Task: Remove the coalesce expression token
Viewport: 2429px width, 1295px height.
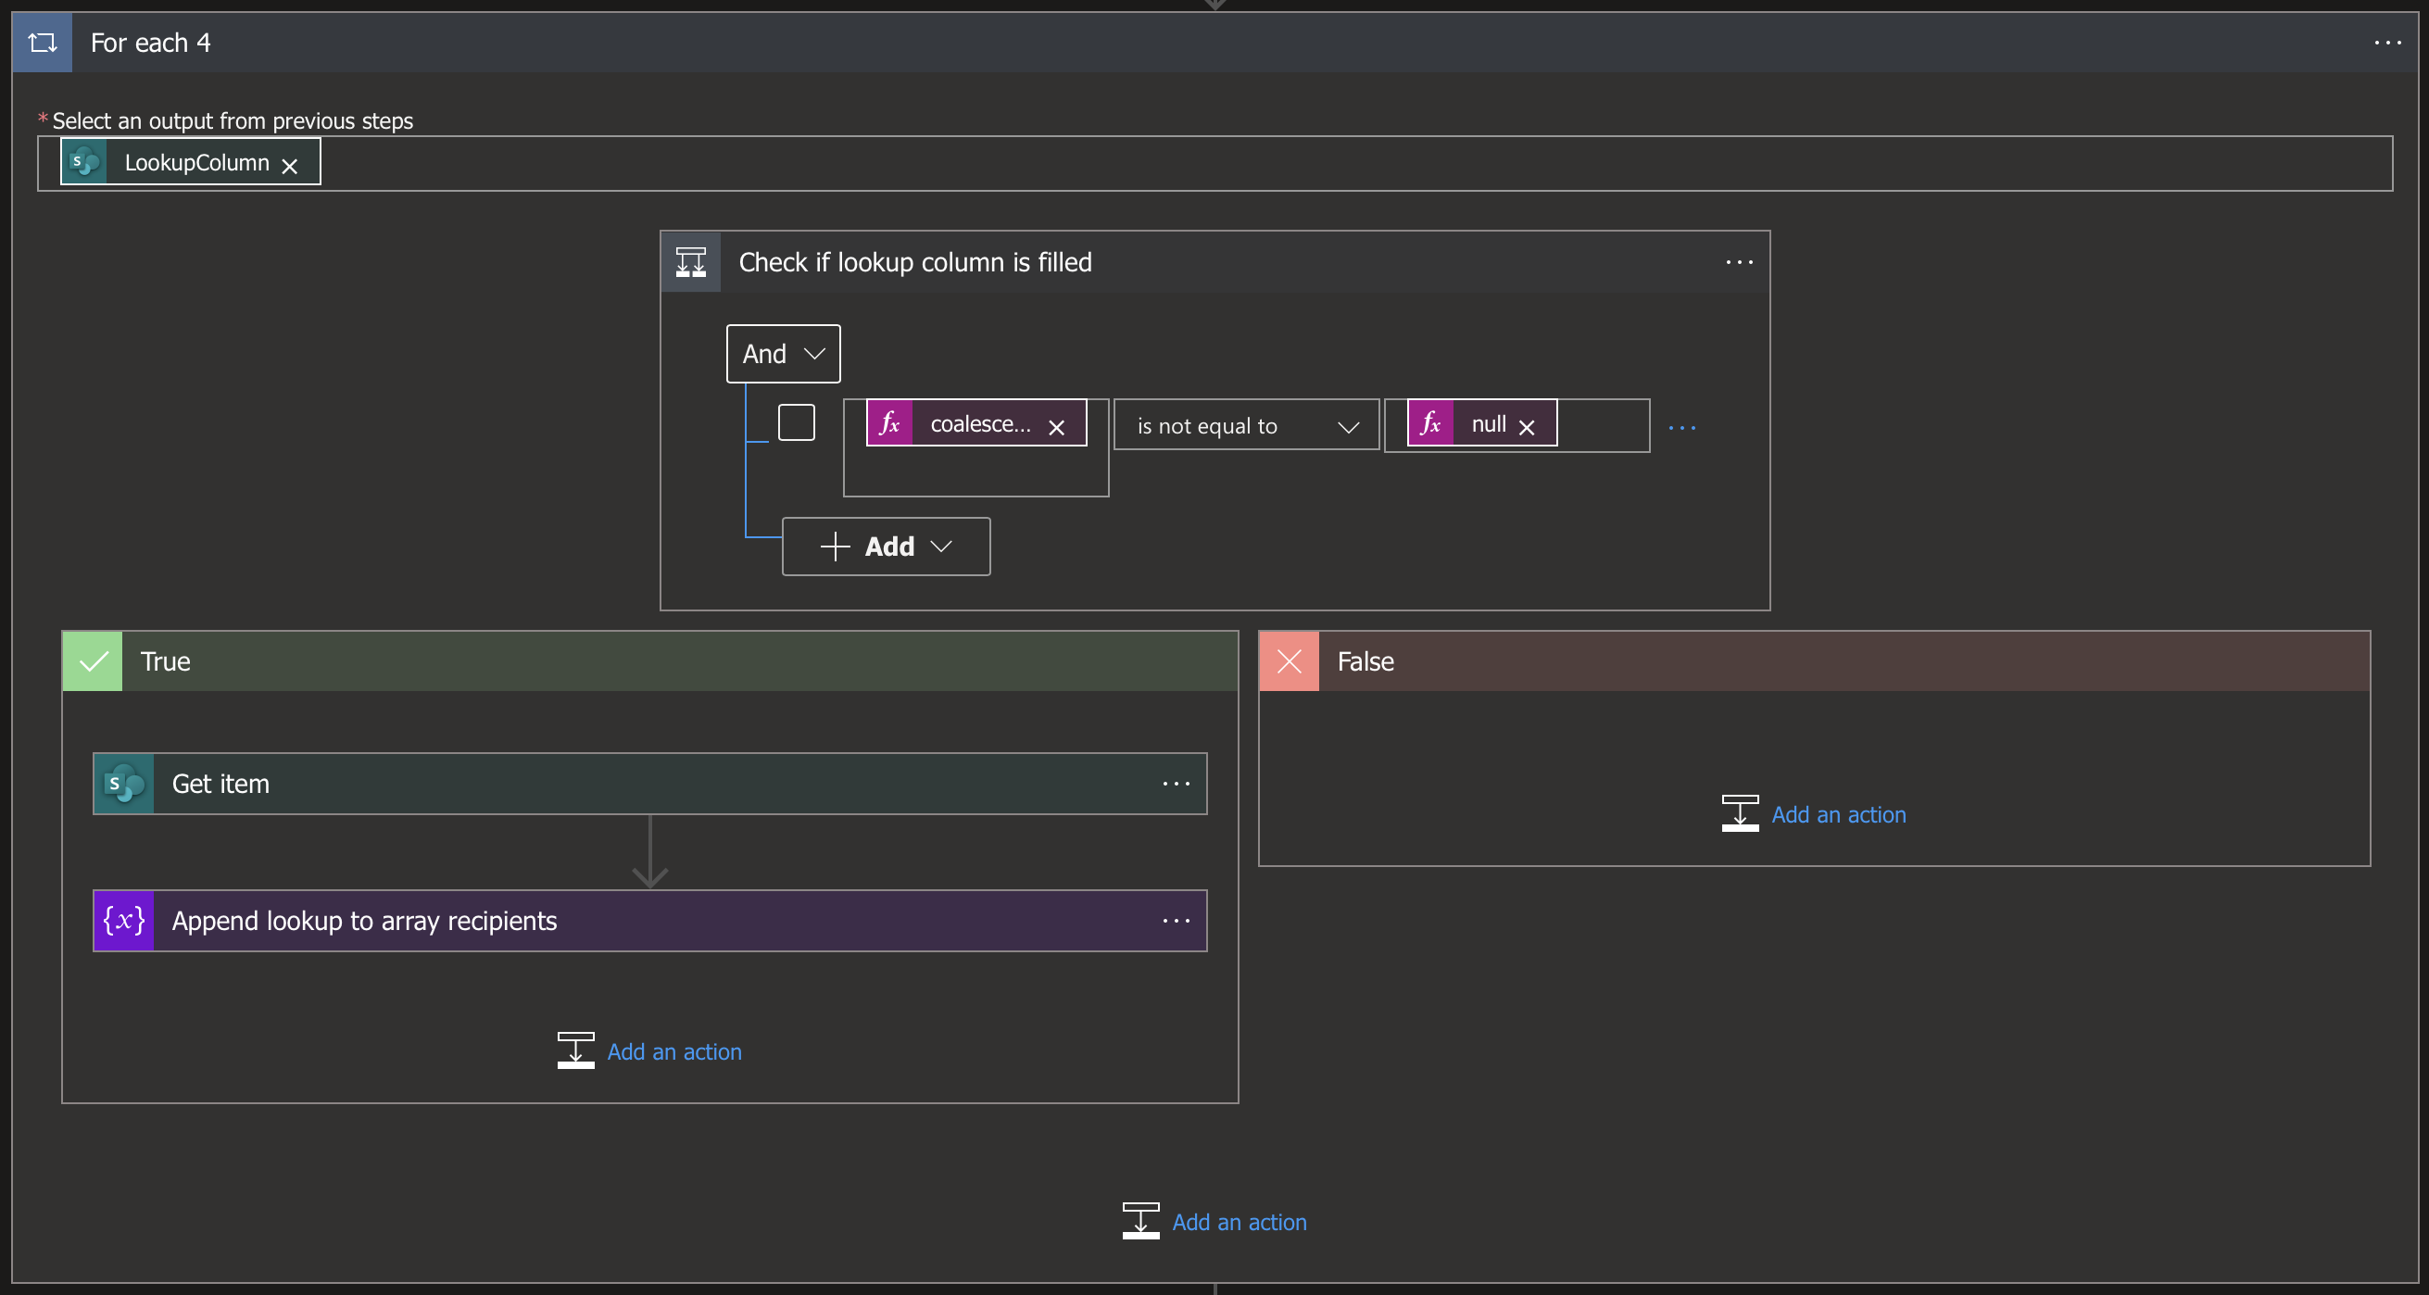Action: (x=1056, y=427)
